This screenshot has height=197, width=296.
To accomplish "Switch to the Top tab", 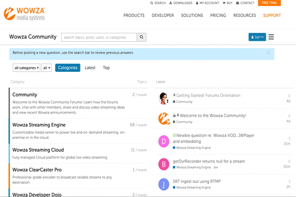I will point(106,68).
